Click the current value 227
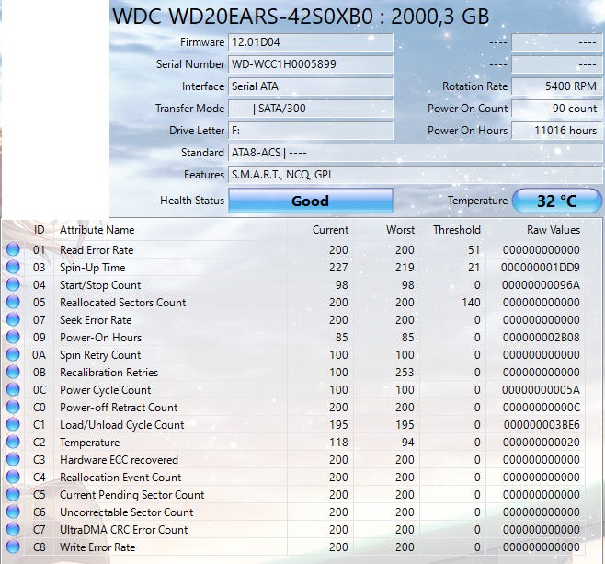The height and width of the screenshot is (564, 605). click(x=338, y=268)
